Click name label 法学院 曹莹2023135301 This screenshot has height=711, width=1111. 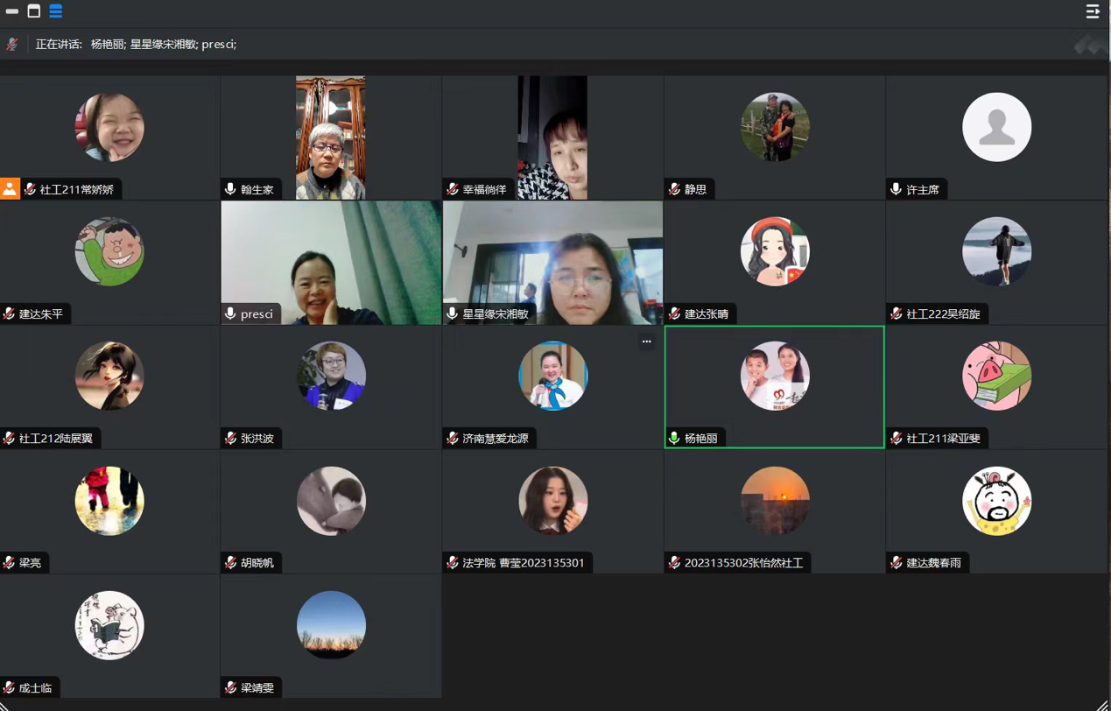pyautogui.click(x=524, y=562)
